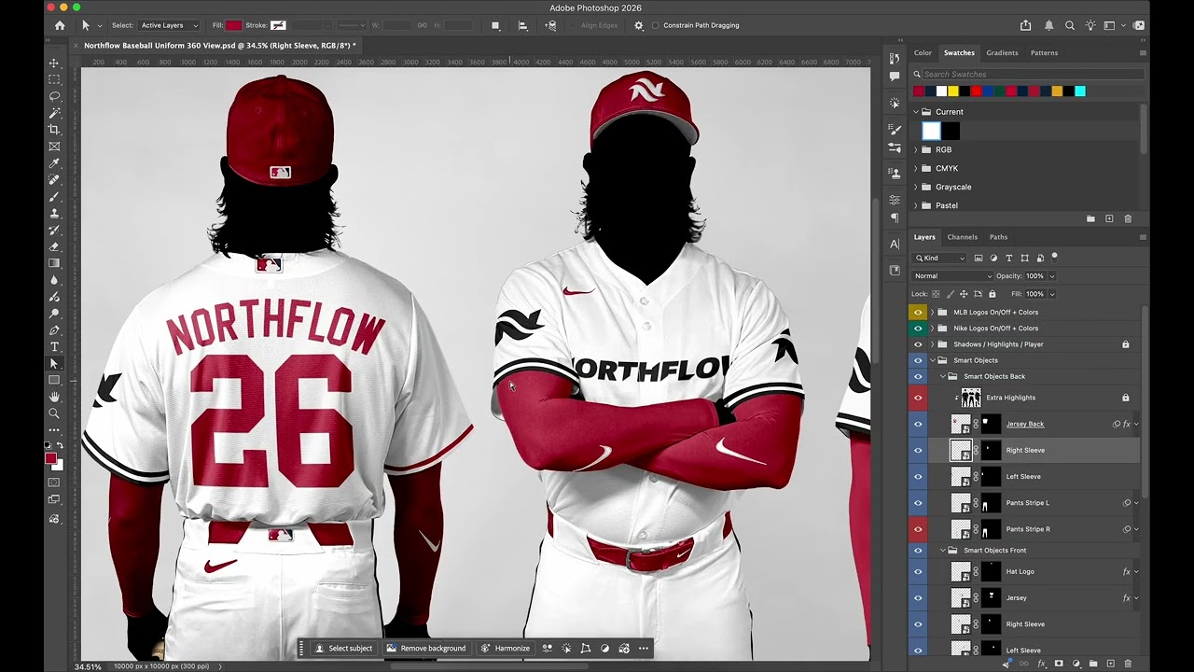
Task: Select the Rectangular Marquee tool
Action: click(54, 79)
